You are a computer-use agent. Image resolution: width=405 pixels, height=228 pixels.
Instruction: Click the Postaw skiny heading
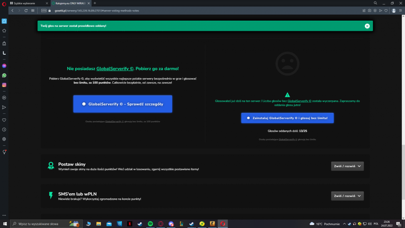tap(72, 164)
